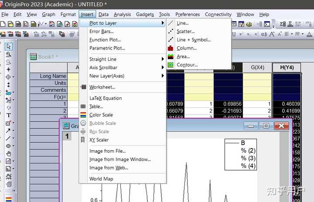The image size is (314, 202).
Task: Select the Arrow drawing tool
Action: (8, 130)
